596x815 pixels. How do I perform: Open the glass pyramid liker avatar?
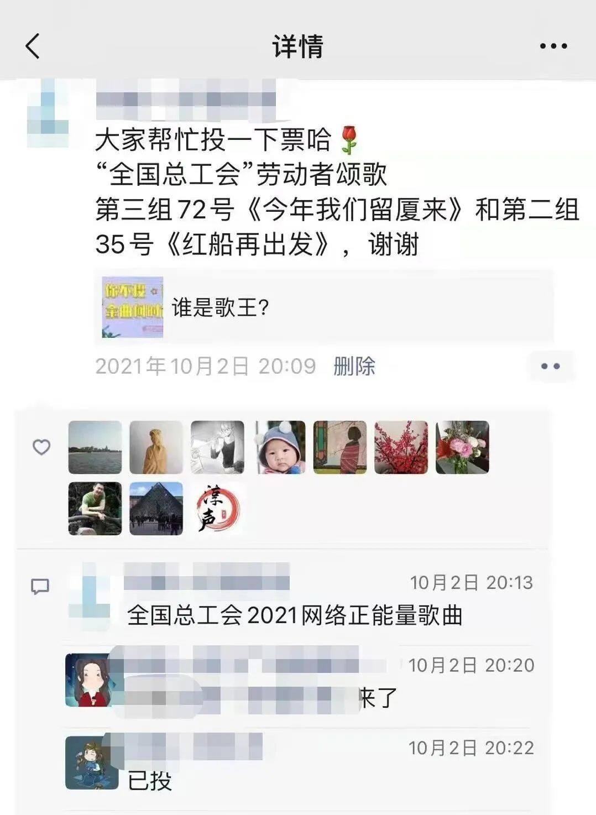tap(156, 509)
